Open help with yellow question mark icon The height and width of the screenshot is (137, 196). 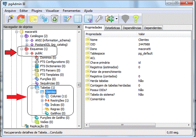coord(136,19)
